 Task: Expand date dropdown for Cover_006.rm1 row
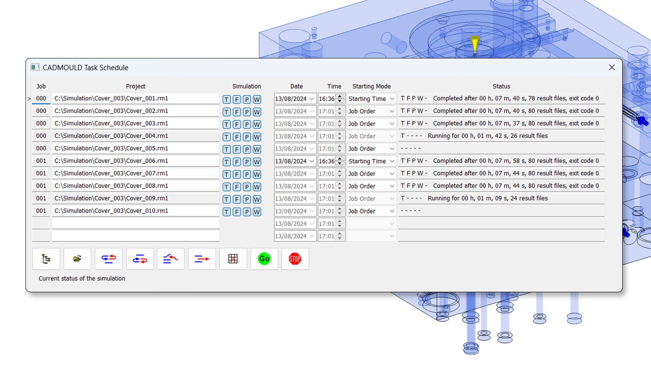click(x=312, y=161)
